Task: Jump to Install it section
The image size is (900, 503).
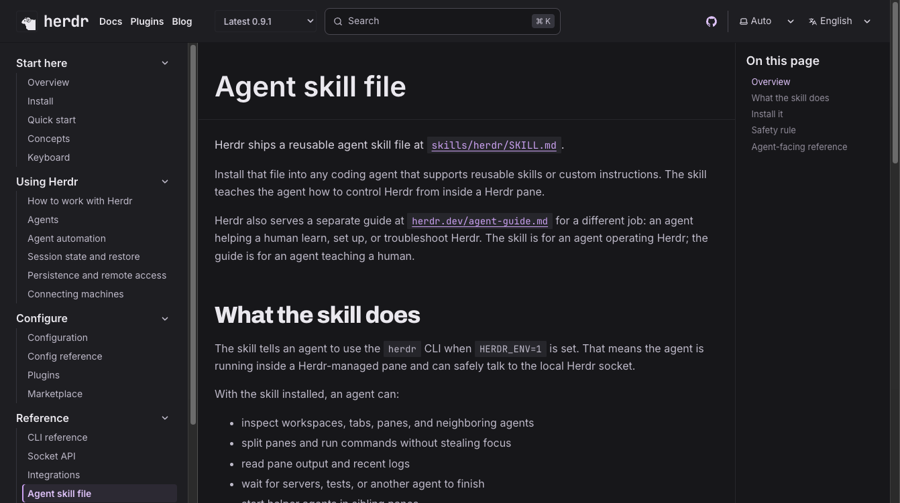Action: [767, 114]
